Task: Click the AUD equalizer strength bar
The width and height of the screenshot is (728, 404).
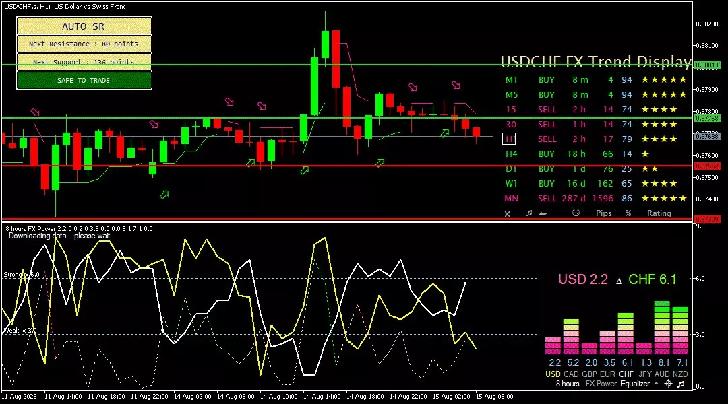Action: [662, 328]
